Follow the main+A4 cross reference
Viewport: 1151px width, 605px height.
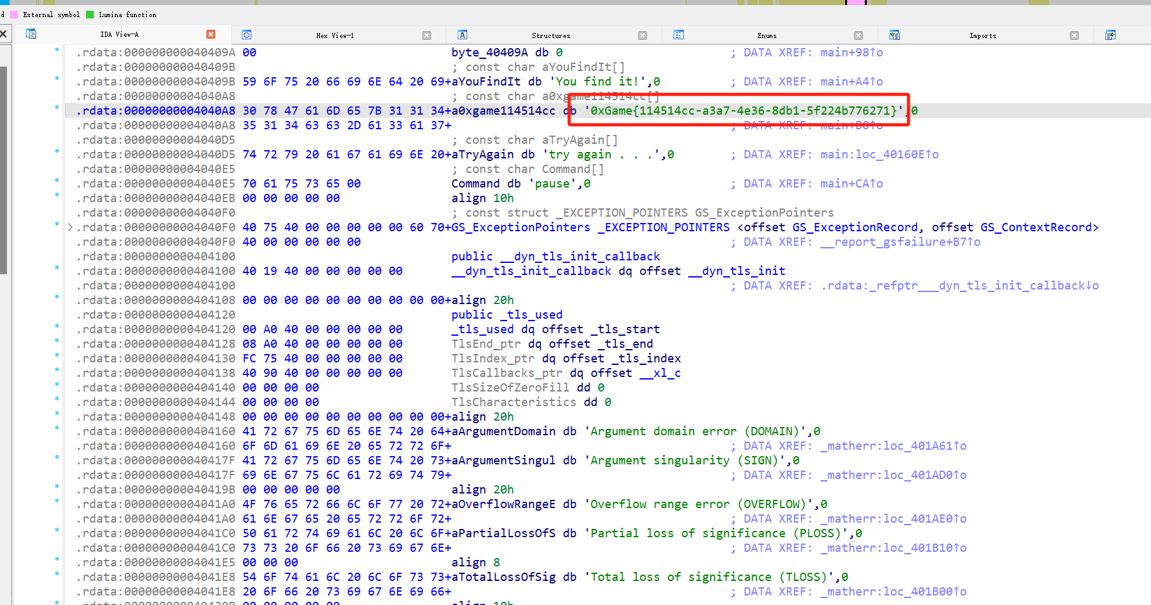(x=852, y=82)
